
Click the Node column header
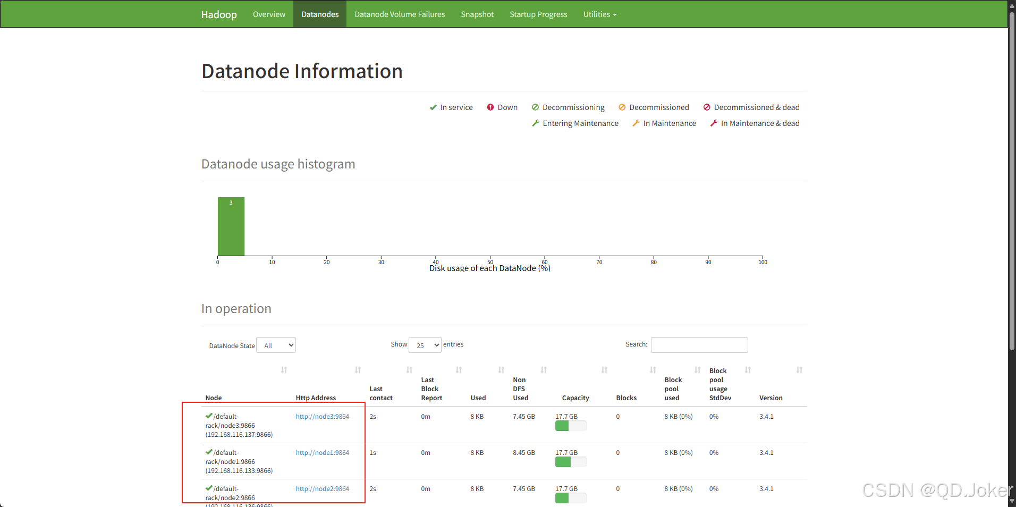214,398
